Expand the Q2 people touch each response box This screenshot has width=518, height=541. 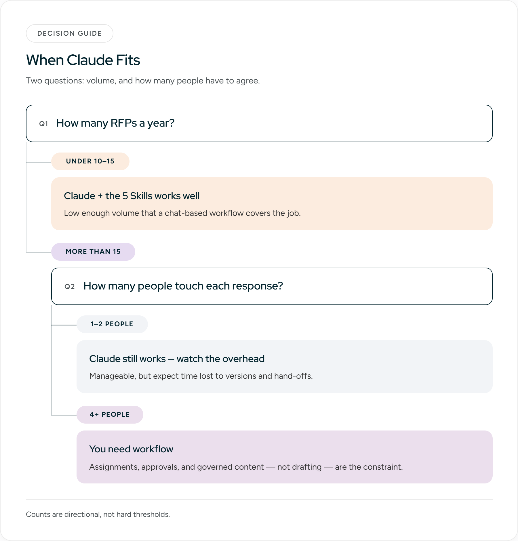click(x=272, y=286)
